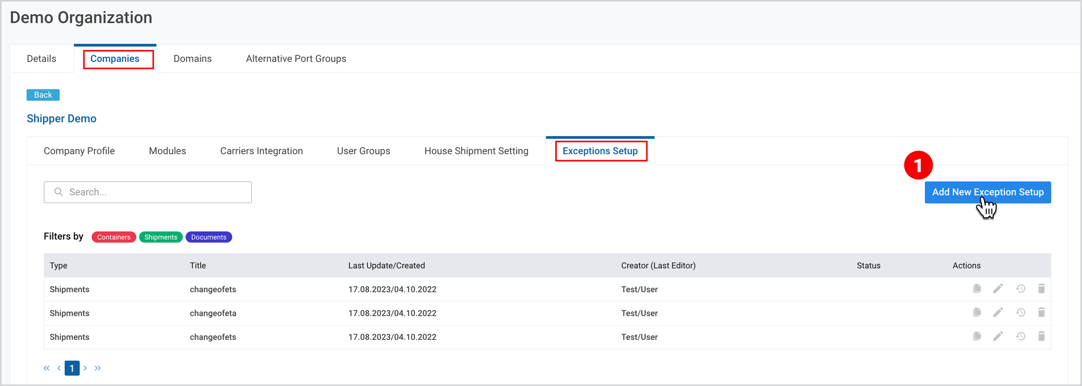Go to next page with single-right chevron
Screen dimensions: 1082x386
[85, 368]
